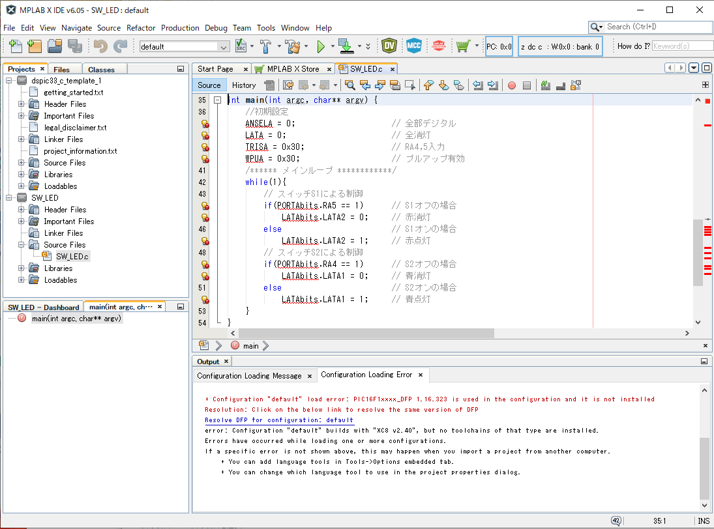
Task: Collapse the SW_LED project tree node
Action: tap(9, 198)
